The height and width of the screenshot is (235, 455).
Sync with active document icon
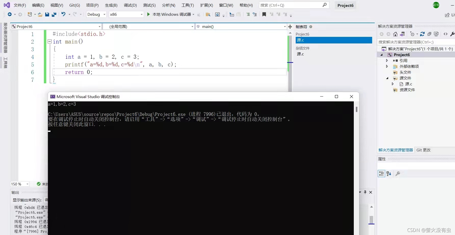coord(422,34)
